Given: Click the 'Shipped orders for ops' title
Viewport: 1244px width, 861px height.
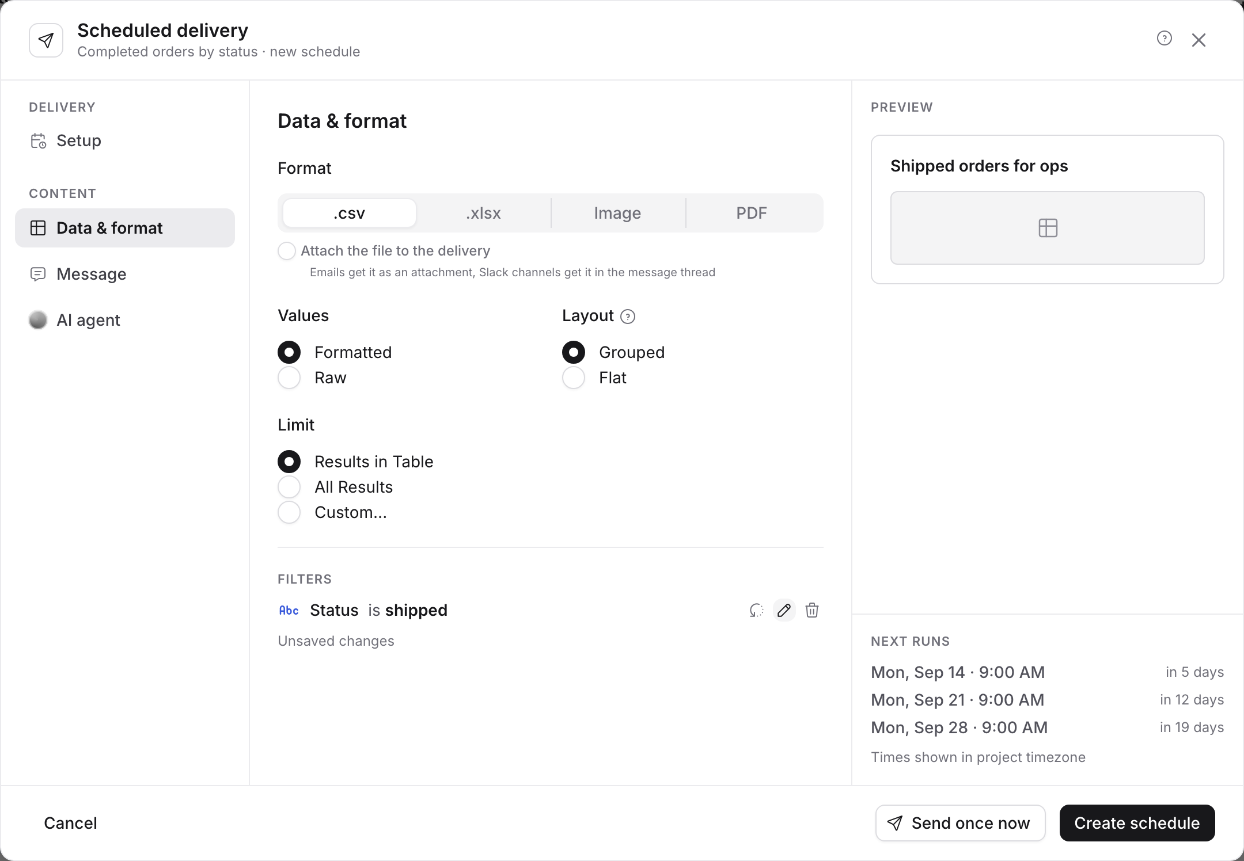Looking at the screenshot, I should click(x=979, y=166).
